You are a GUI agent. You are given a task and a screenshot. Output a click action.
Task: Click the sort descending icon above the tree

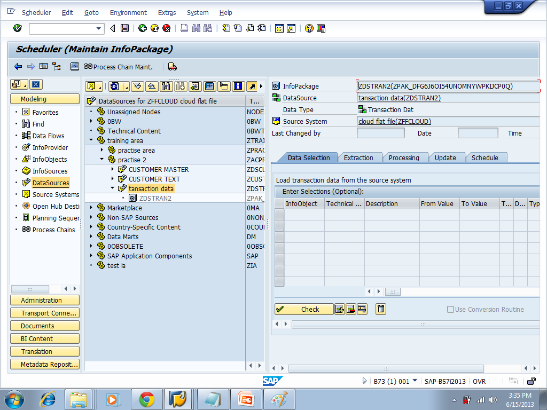point(137,86)
